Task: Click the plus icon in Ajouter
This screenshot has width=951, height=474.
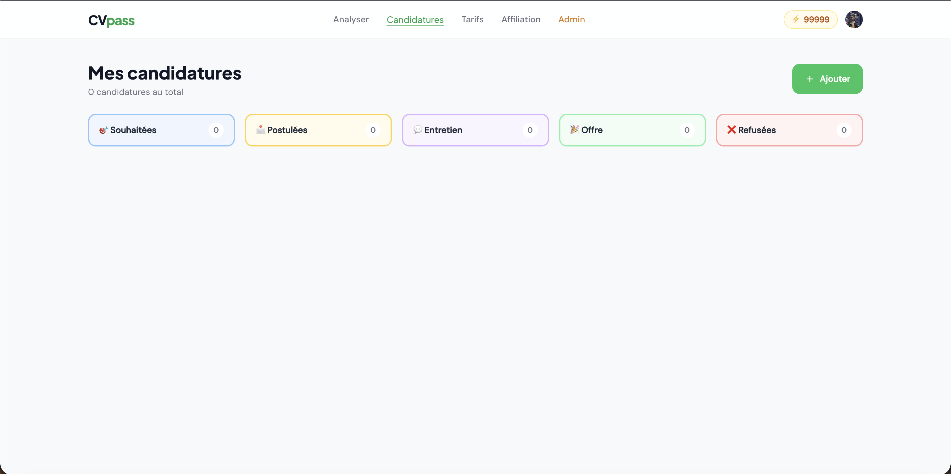Action: 809,79
